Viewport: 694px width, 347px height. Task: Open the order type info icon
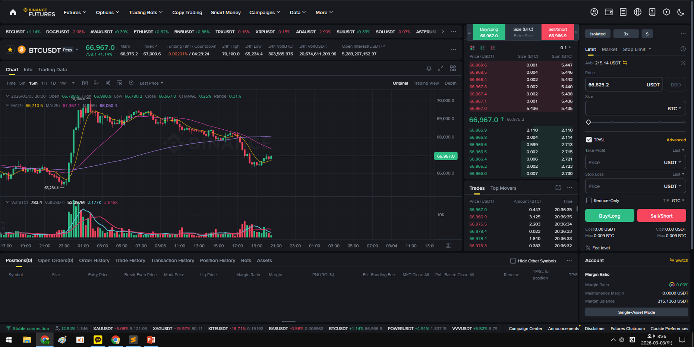683,49
